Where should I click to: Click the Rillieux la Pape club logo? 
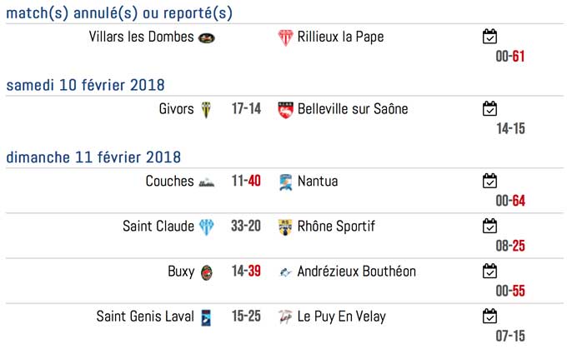coord(285,37)
